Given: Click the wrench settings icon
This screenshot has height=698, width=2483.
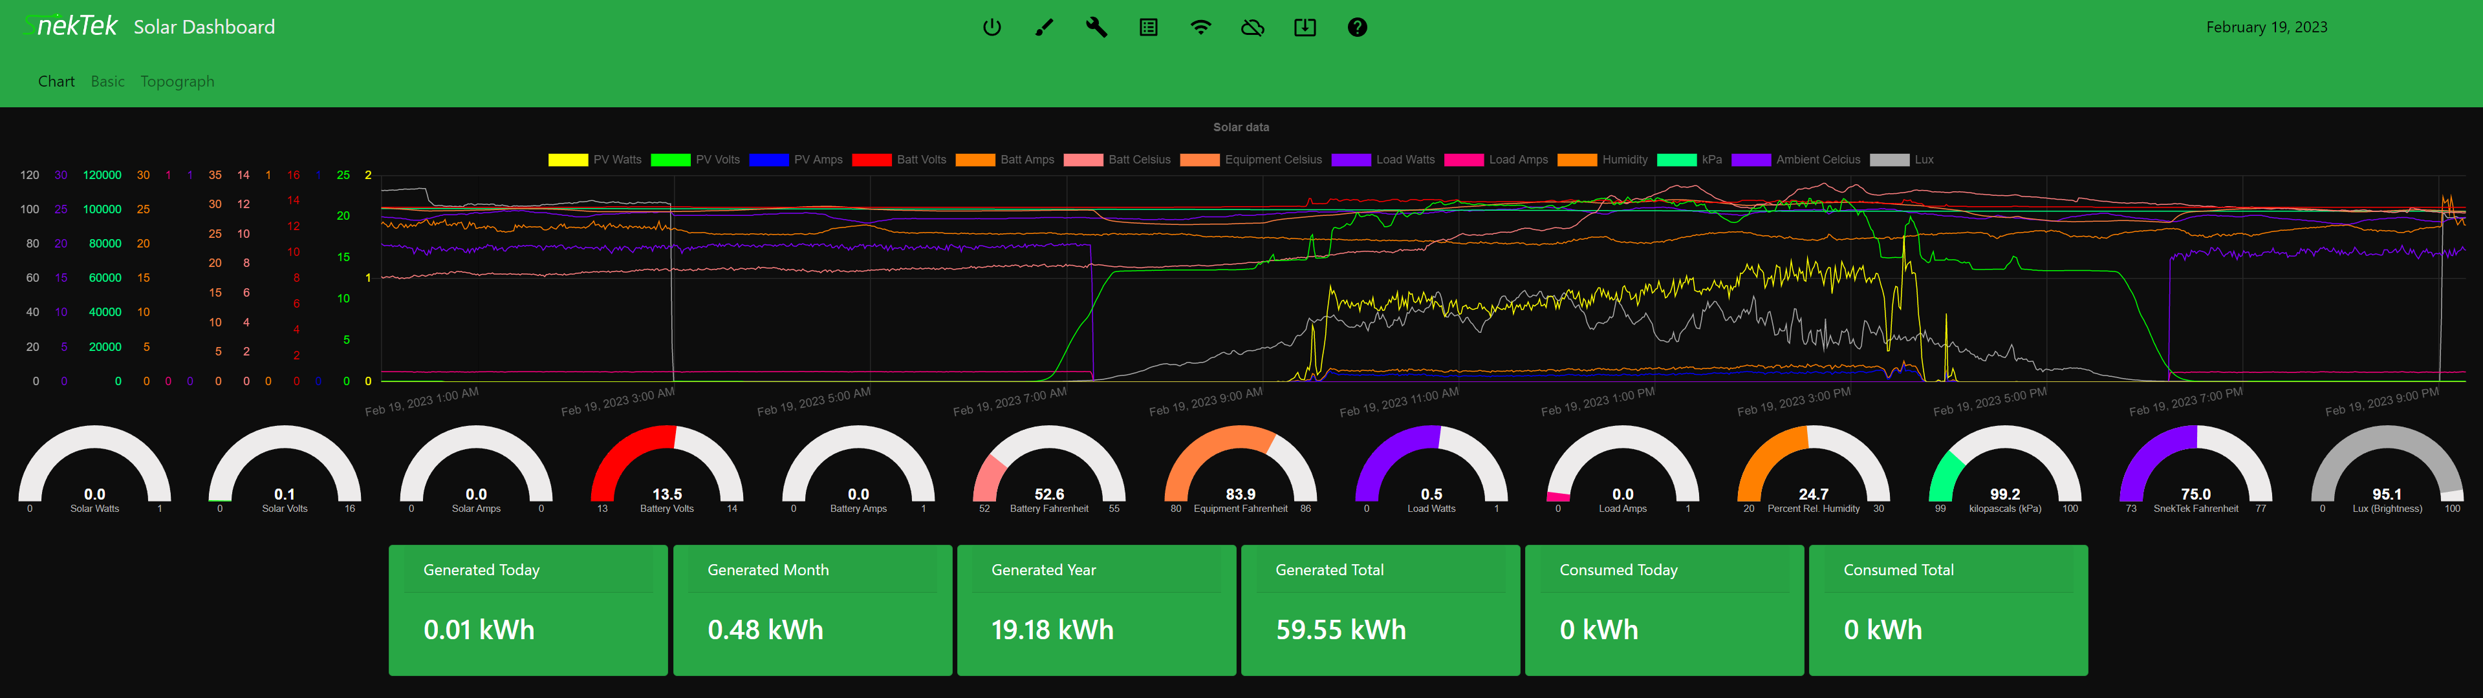Looking at the screenshot, I should point(1096,28).
